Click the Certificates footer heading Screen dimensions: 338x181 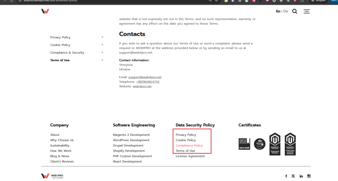click(x=250, y=125)
